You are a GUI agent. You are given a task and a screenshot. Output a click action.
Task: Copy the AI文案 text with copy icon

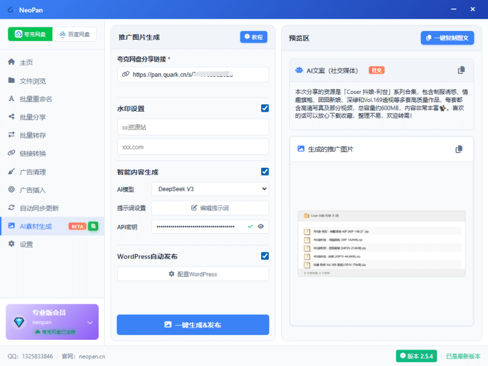[461, 70]
